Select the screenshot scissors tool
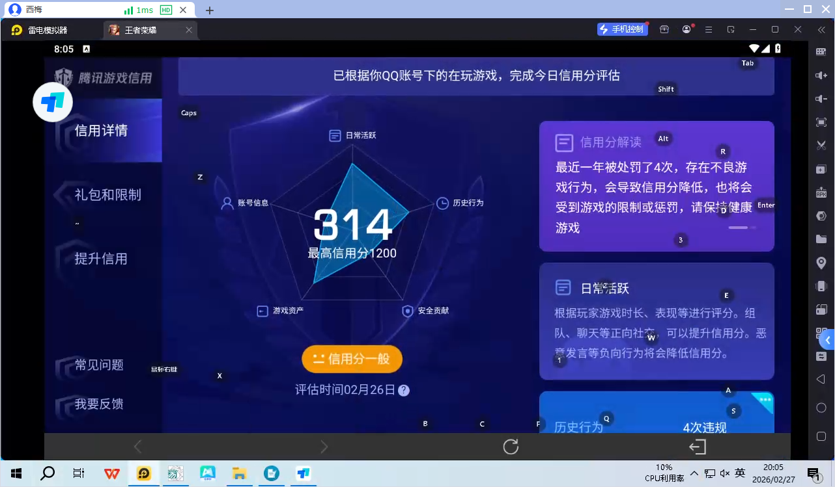This screenshot has width=835, height=487. pos(821,145)
